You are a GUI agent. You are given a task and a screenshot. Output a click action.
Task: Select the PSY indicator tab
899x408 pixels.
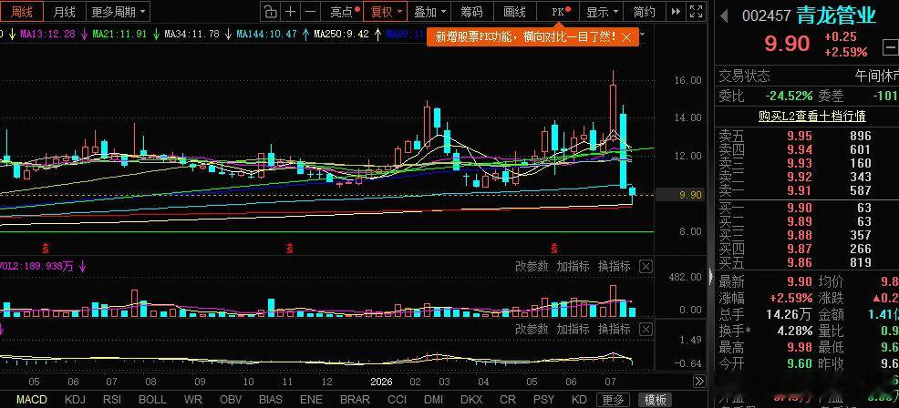[543, 400]
